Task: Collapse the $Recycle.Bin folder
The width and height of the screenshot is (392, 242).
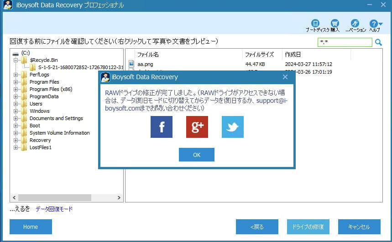Action: pos(16,60)
